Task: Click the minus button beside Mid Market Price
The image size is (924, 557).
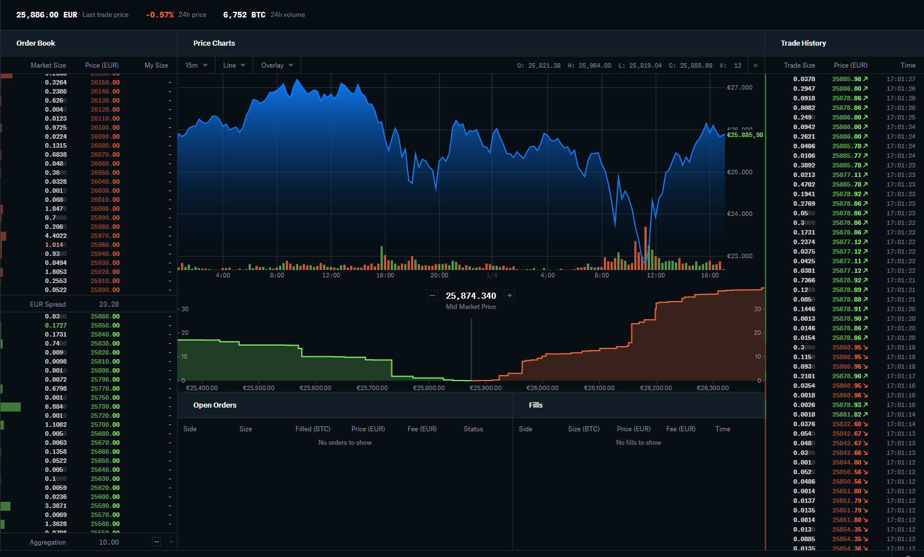Action: [x=432, y=295]
